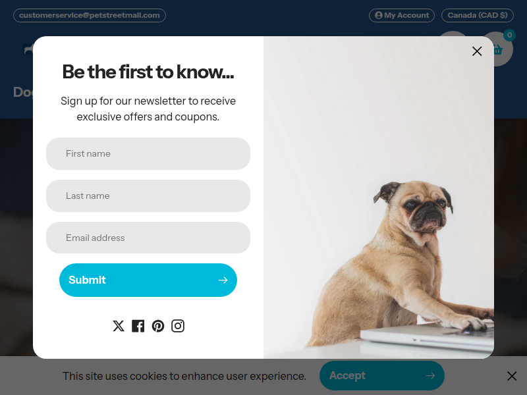Screen dimensions: 527x395
Task: Click the arrow on the Submit button
Action: [223, 280]
